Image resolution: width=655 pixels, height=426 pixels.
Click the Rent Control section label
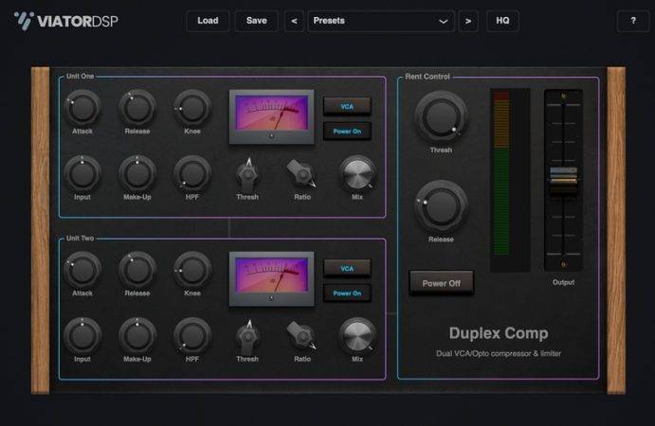[x=428, y=77]
